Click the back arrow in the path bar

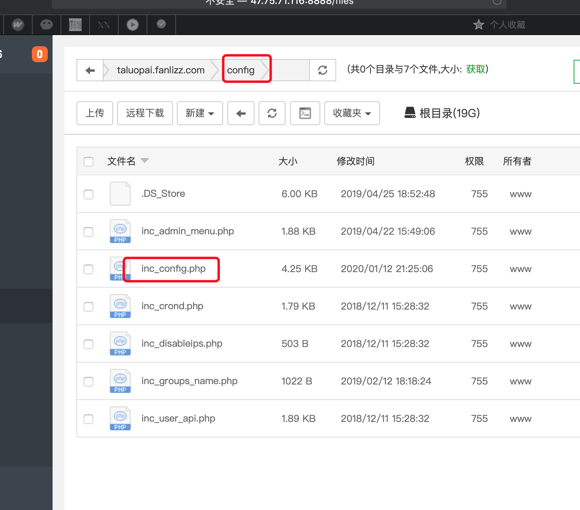[90, 71]
